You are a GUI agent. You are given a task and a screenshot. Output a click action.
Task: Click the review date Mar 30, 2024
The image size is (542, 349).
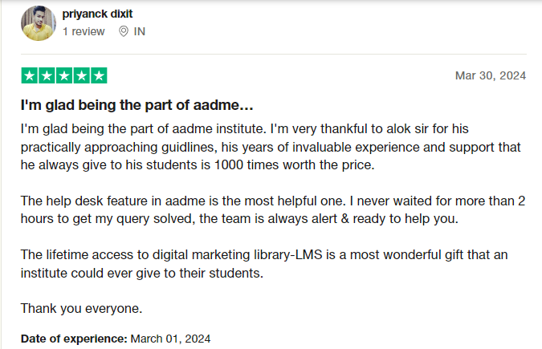click(x=490, y=76)
